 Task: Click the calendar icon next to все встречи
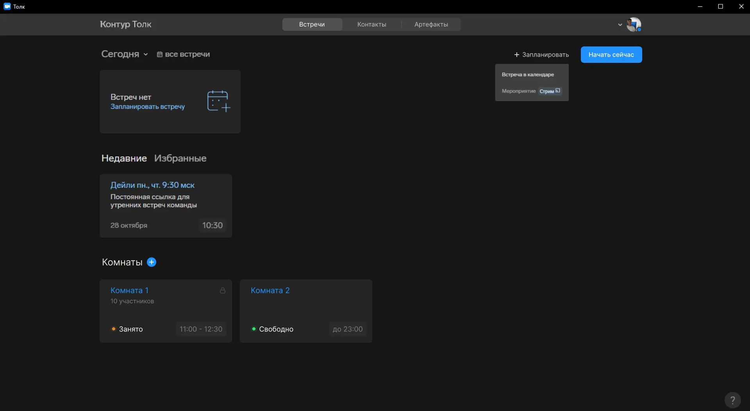159,54
